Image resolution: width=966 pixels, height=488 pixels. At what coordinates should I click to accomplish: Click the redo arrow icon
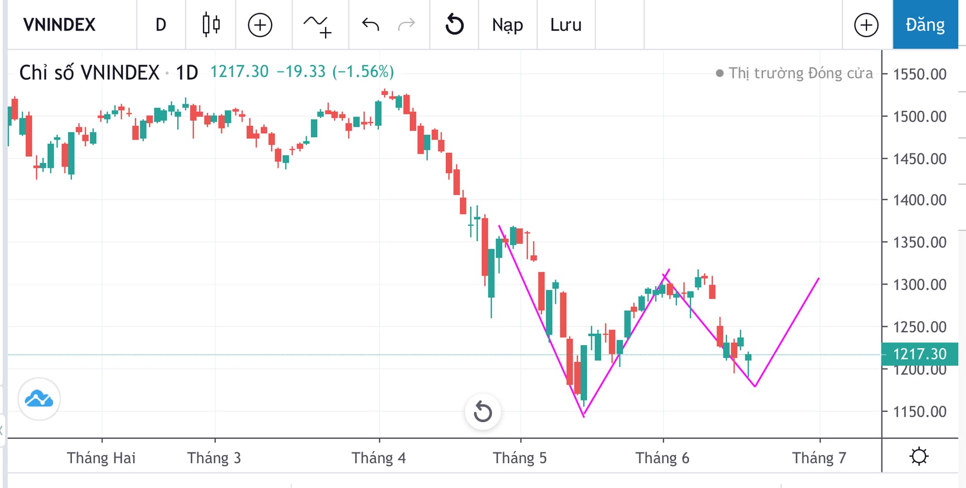tap(407, 25)
